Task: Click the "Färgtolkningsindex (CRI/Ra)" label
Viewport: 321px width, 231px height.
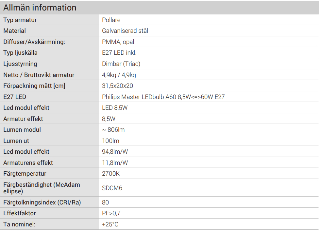Action: 42,202
